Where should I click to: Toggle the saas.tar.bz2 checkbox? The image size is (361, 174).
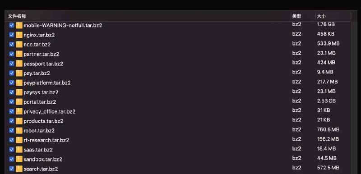click(12, 150)
